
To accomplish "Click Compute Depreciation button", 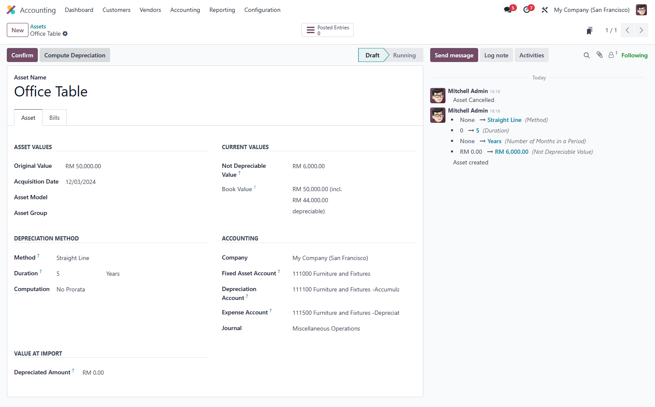I will [75, 55].
